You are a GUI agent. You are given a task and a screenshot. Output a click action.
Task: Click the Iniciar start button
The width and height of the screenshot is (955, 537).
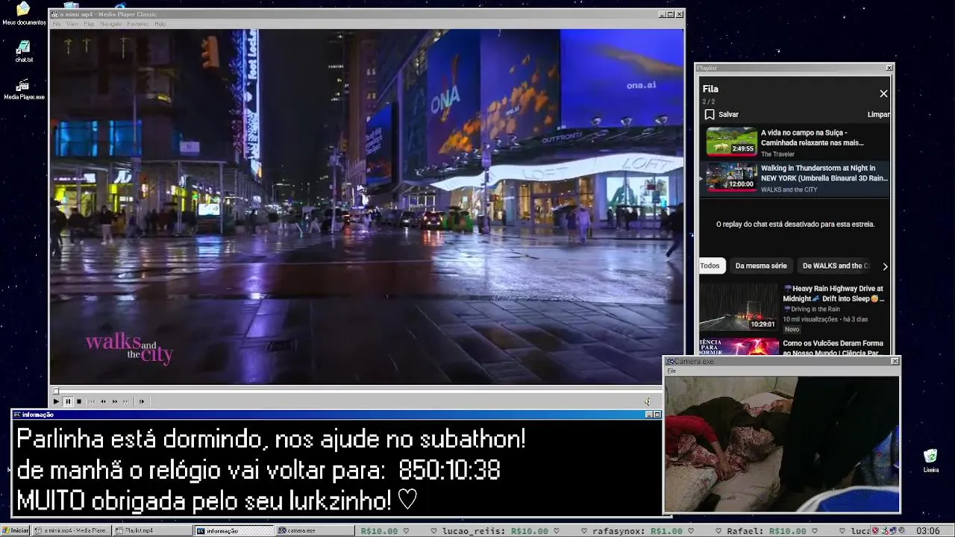(16, 530)
